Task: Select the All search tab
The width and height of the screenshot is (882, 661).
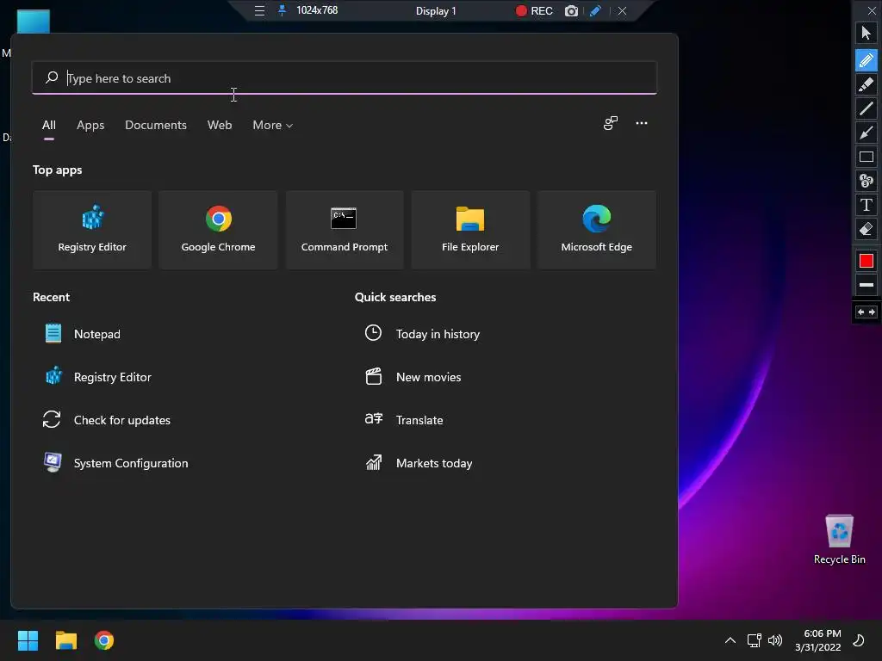Action: tap(49, 126)
